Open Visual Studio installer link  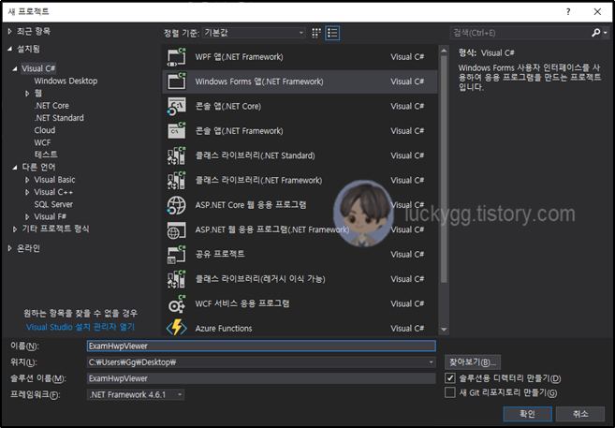pyautogui.click(x=81, y=327)
